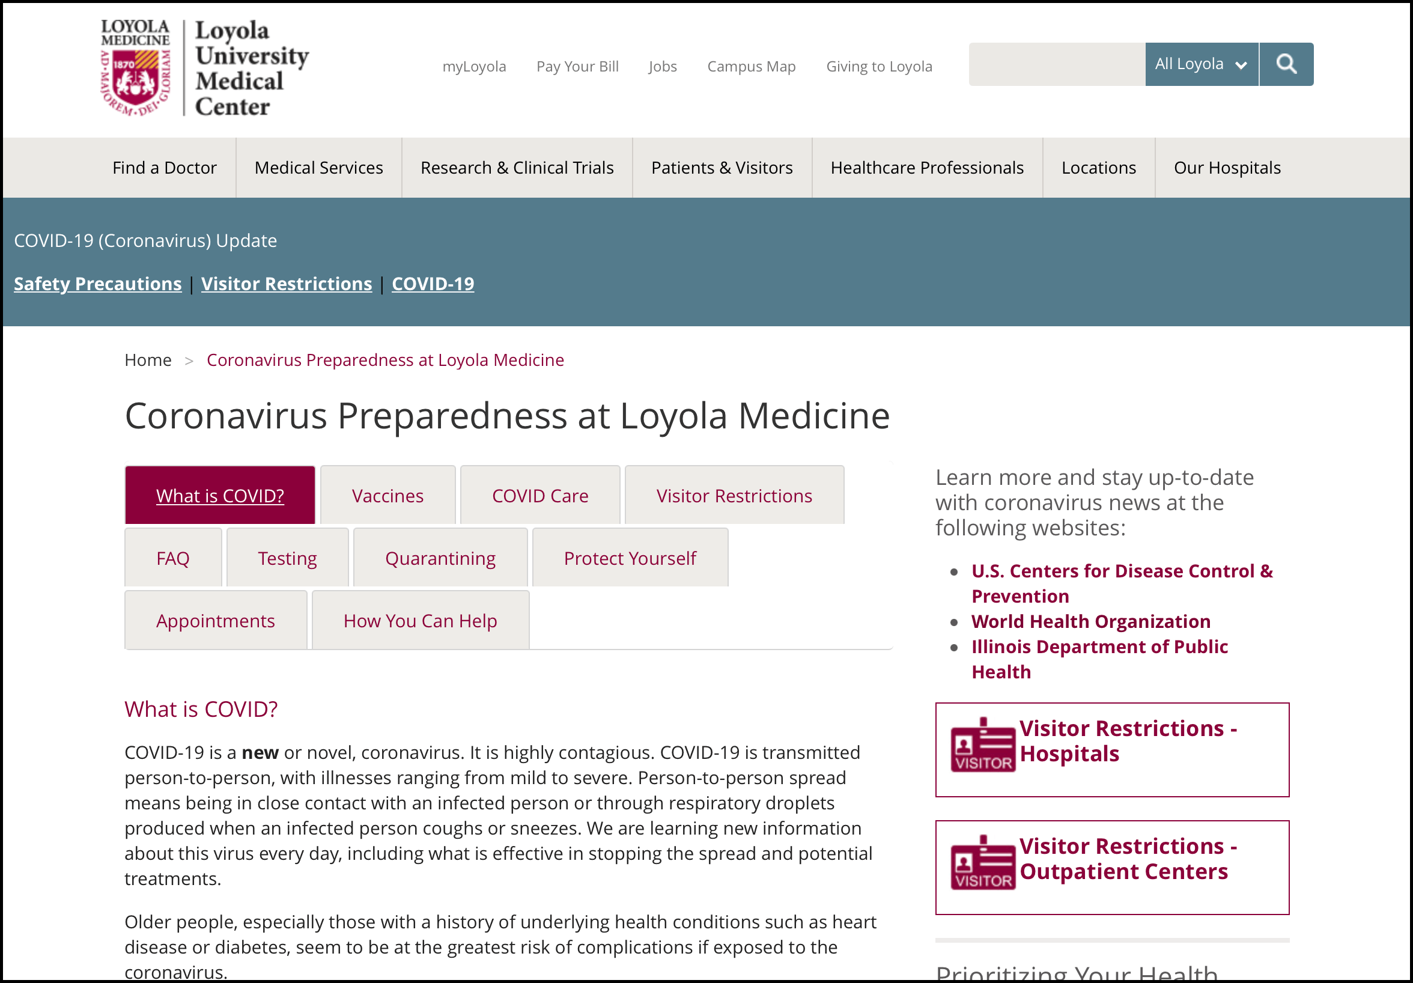Open the All Loyola search scope dropdown

[1202, 64]
